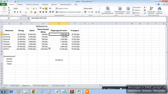Screen dimensions: 168x94
Task: Apply the thousands separator 000 format
Action: click(x=92, y=12)
